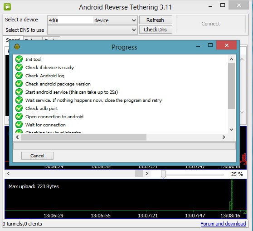Close the Progress dialog with red X
The width and height of the screenshot is (253, 231).
tap(227, 45)
